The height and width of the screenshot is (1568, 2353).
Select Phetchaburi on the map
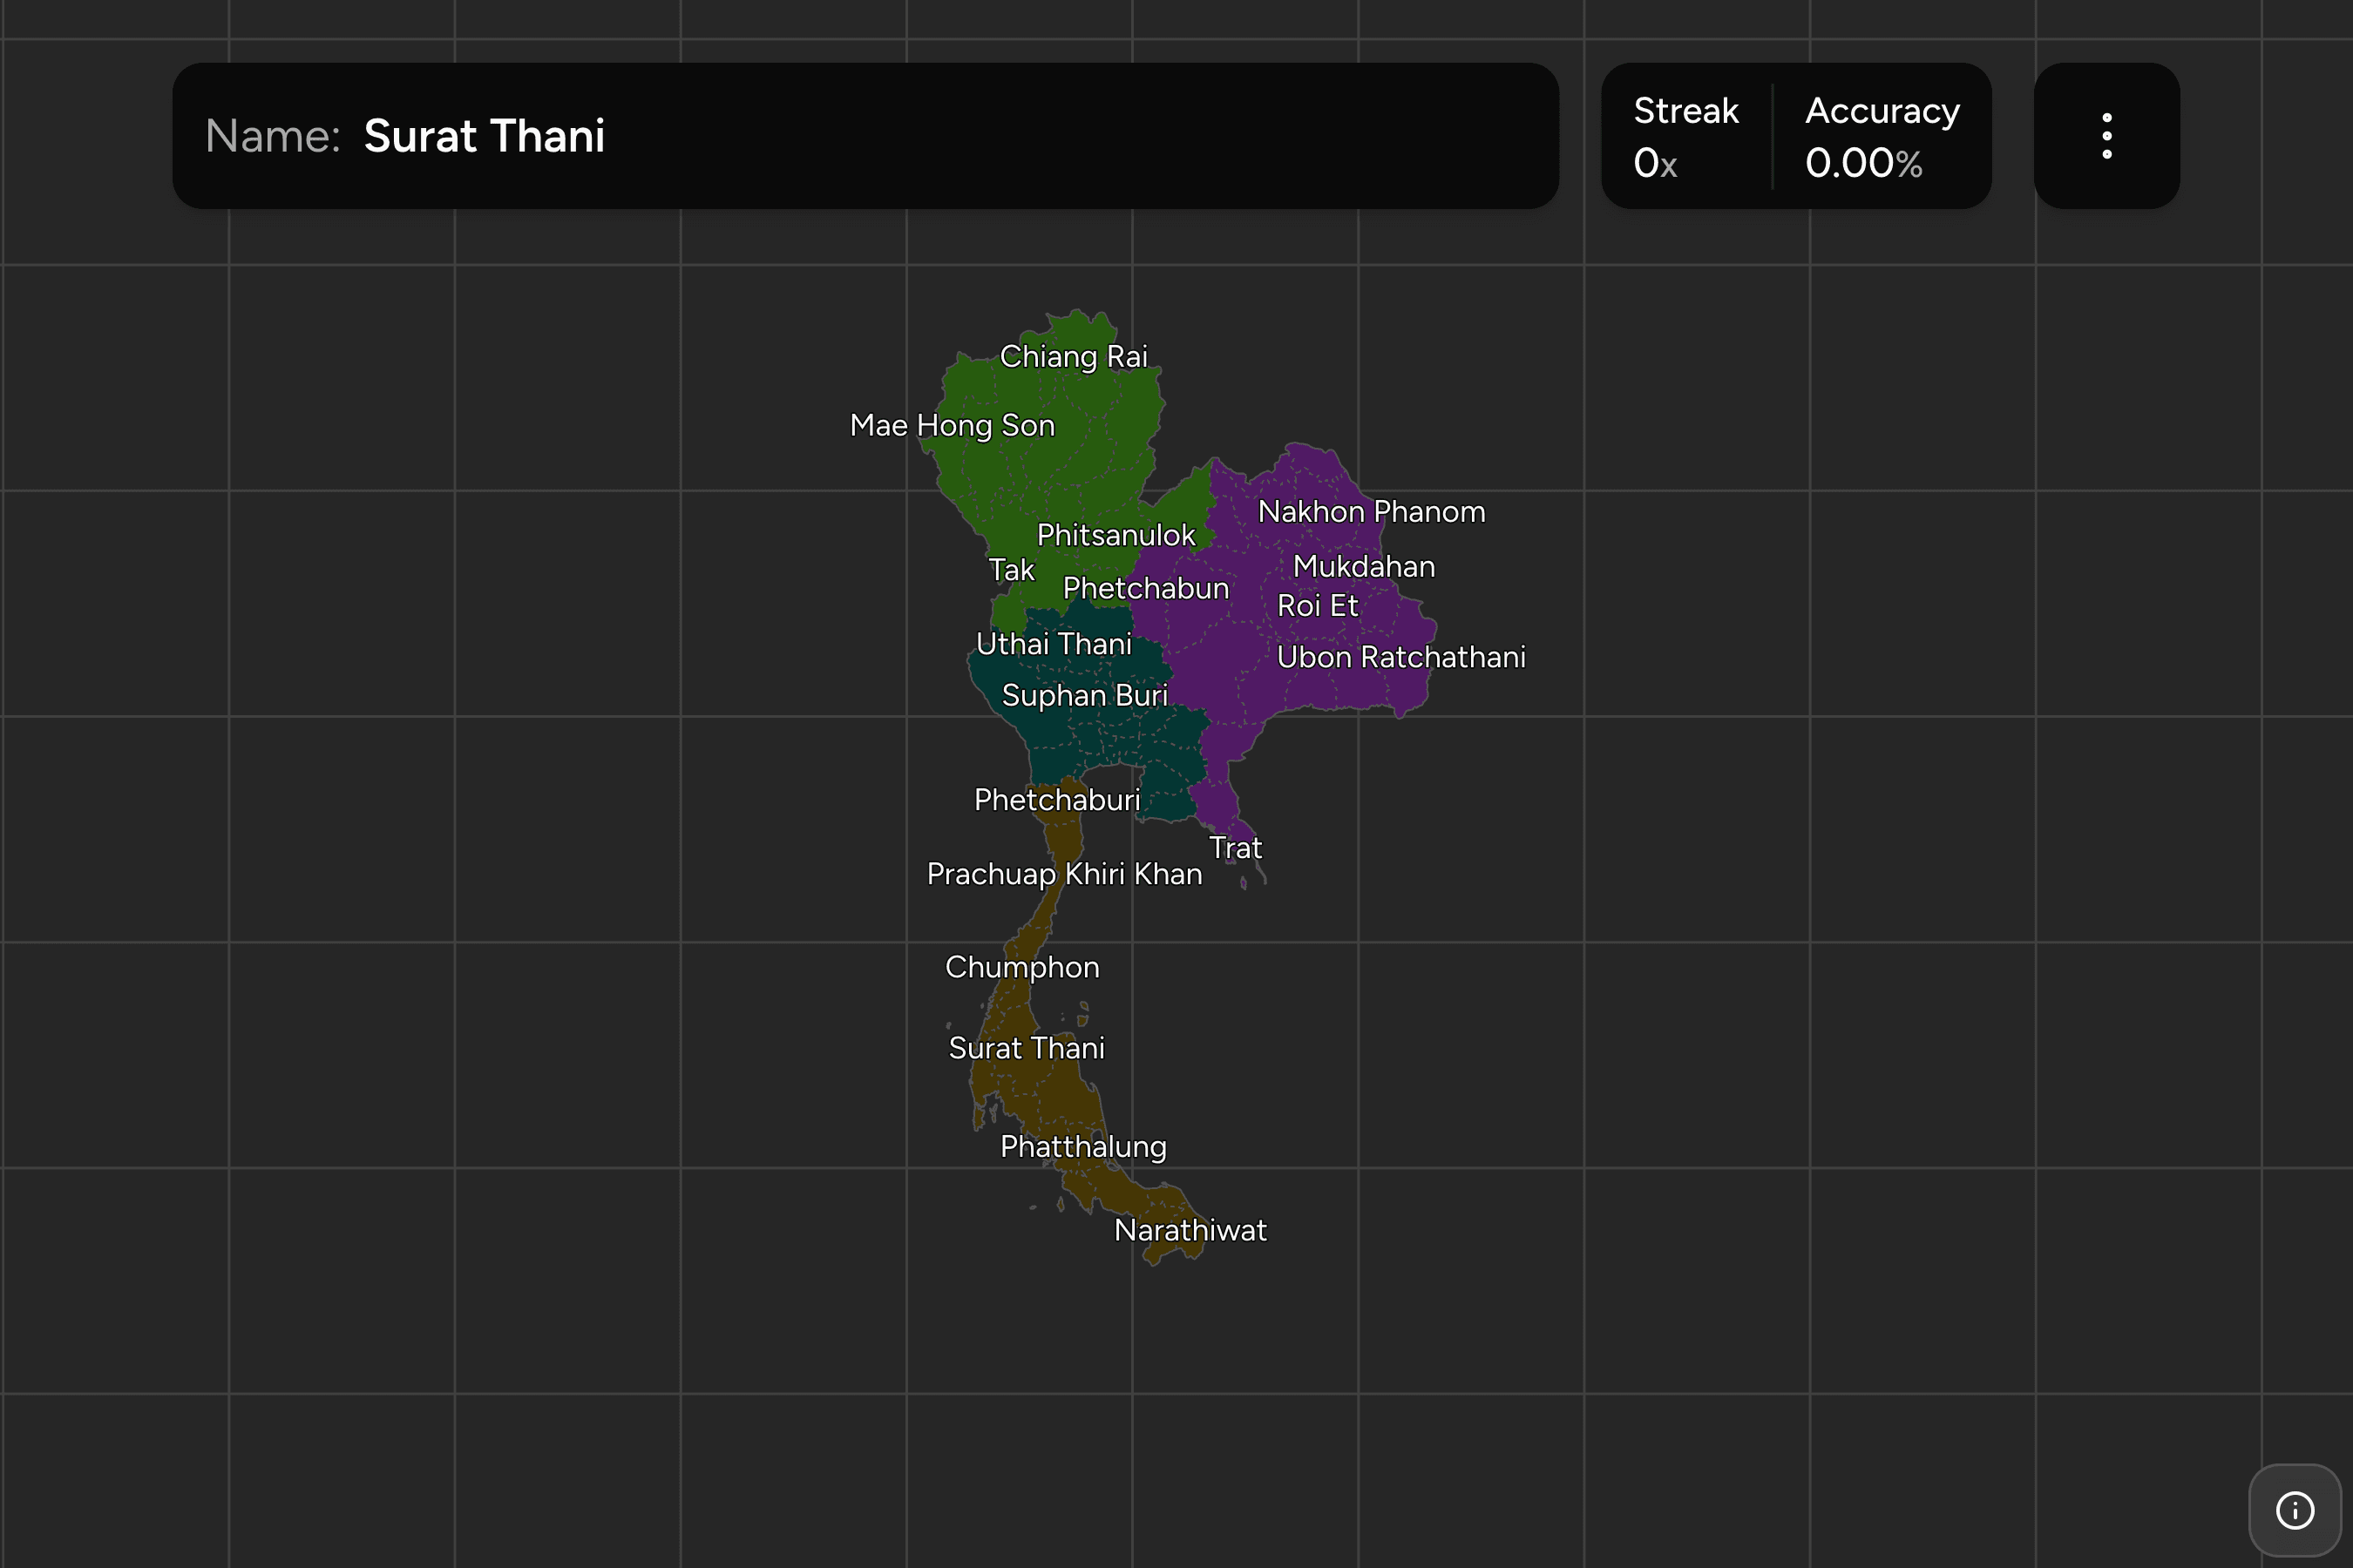click(x=1057, y=800)
